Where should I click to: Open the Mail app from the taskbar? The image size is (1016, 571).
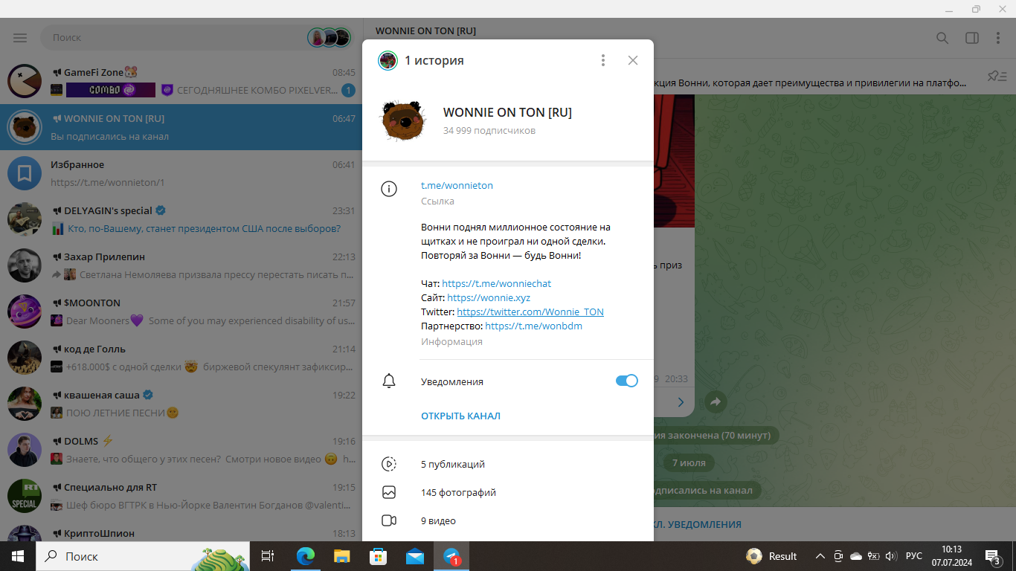[x=414, y=556]
